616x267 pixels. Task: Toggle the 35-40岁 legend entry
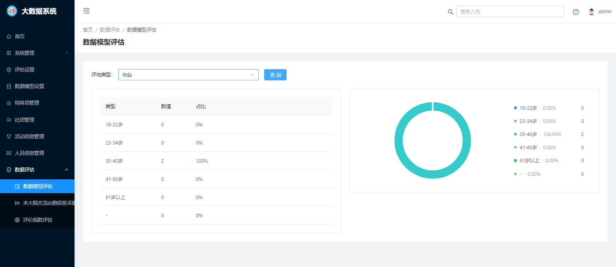528,134
